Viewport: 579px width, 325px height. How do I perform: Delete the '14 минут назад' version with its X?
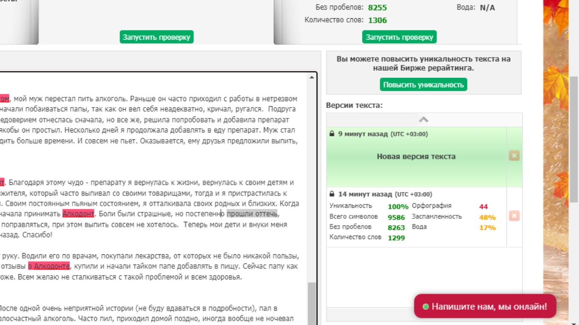(514, 216)
